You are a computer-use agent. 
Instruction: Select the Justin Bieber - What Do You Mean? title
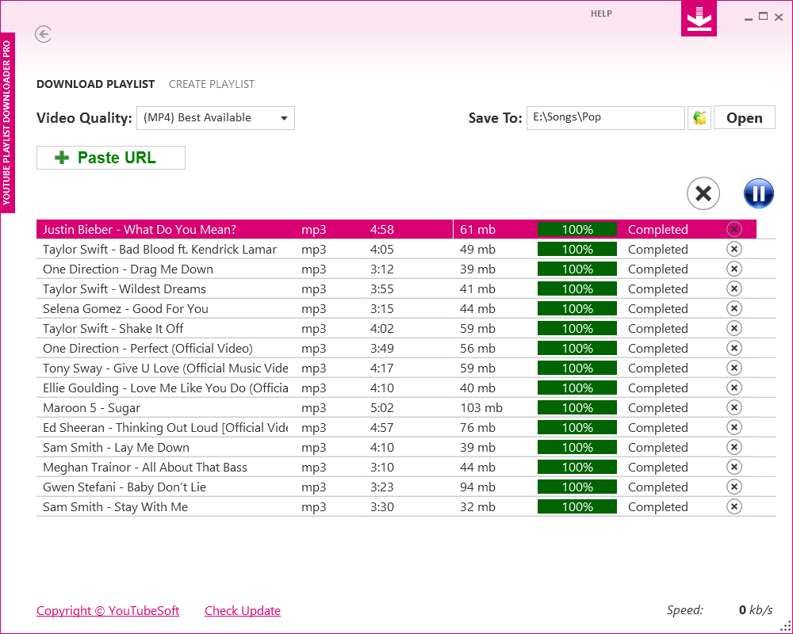tap(140, 230)
